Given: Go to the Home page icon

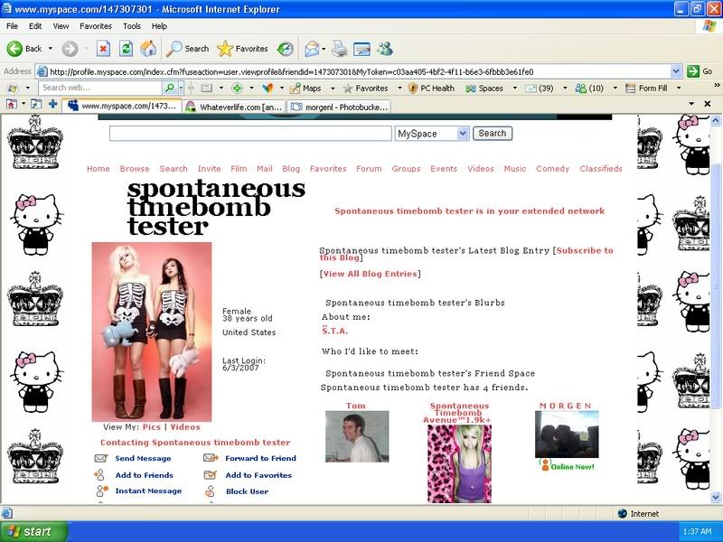Looking at the screenshot, I should pos(148,49).
